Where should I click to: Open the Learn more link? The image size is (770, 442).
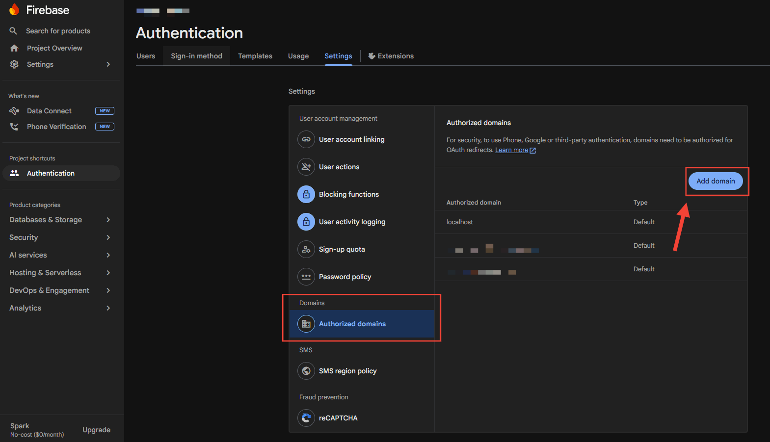point(511,150)
